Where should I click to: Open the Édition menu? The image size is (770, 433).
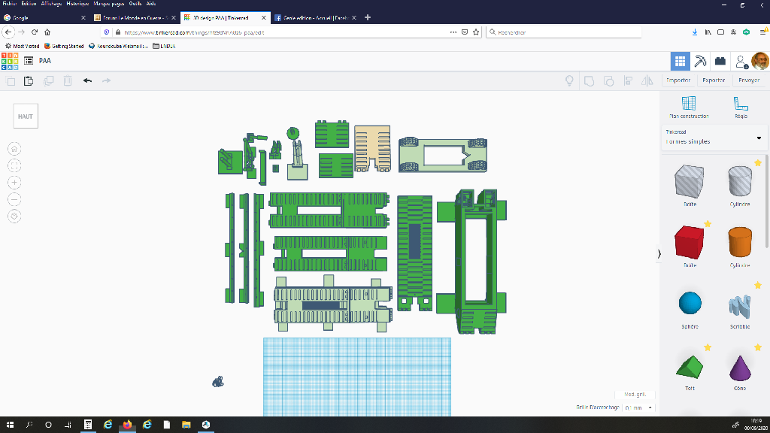pyautogui.click(x=29, y=4)
